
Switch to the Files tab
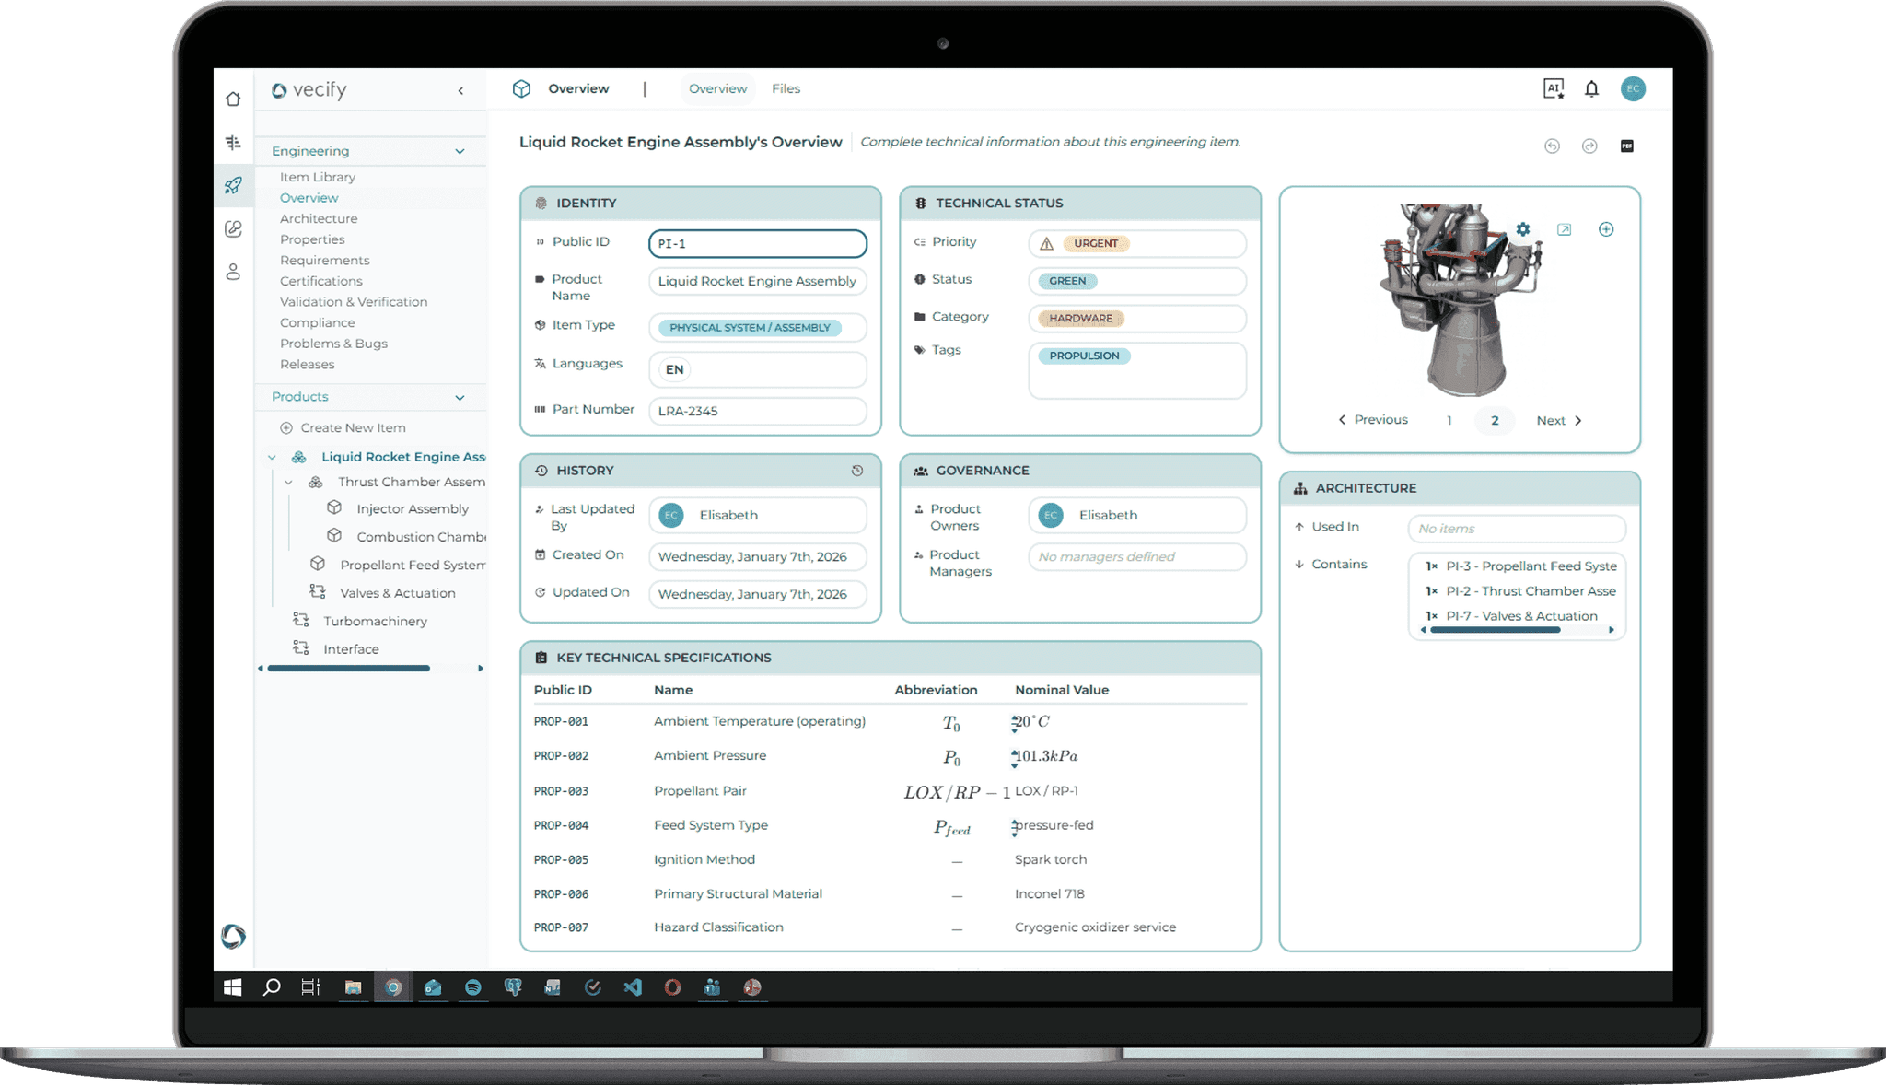pos(786,88)
